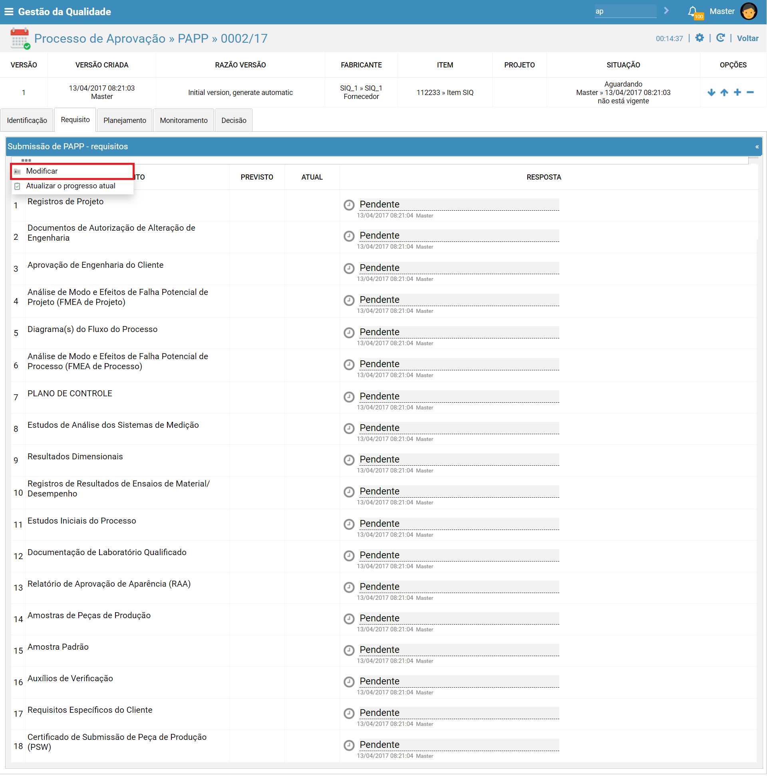Open Pendente response for PLANO DE CONTROLE row
The height and width of the screenshot is (777, 767).
(x=459, y=397)
